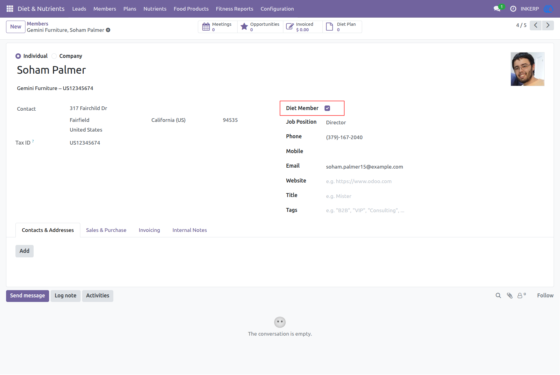Switch to the Invoicing tab
The image size is (560, 375).
149,230
